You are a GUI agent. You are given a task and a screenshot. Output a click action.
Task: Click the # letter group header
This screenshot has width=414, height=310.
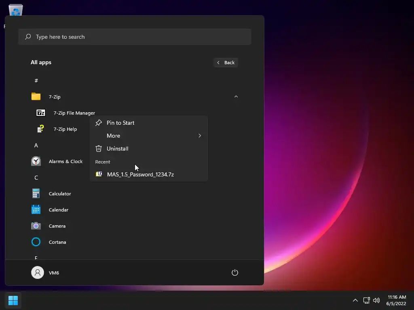pos(36,80)
